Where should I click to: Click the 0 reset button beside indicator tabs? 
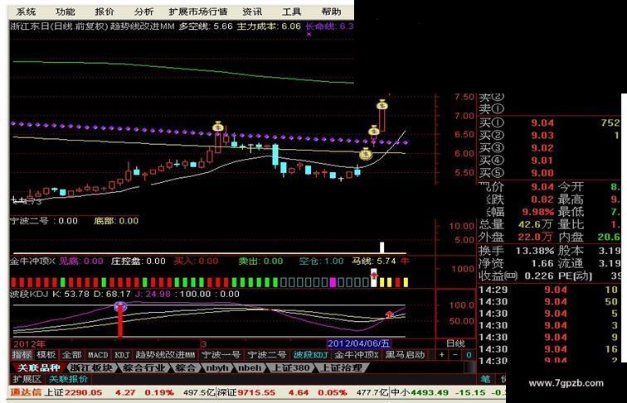tap(469, 355)
